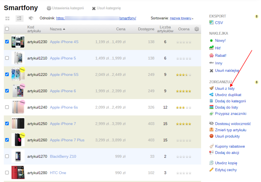Click the change product type box icon
Screen dimensions: 261x182
[211, 130]
